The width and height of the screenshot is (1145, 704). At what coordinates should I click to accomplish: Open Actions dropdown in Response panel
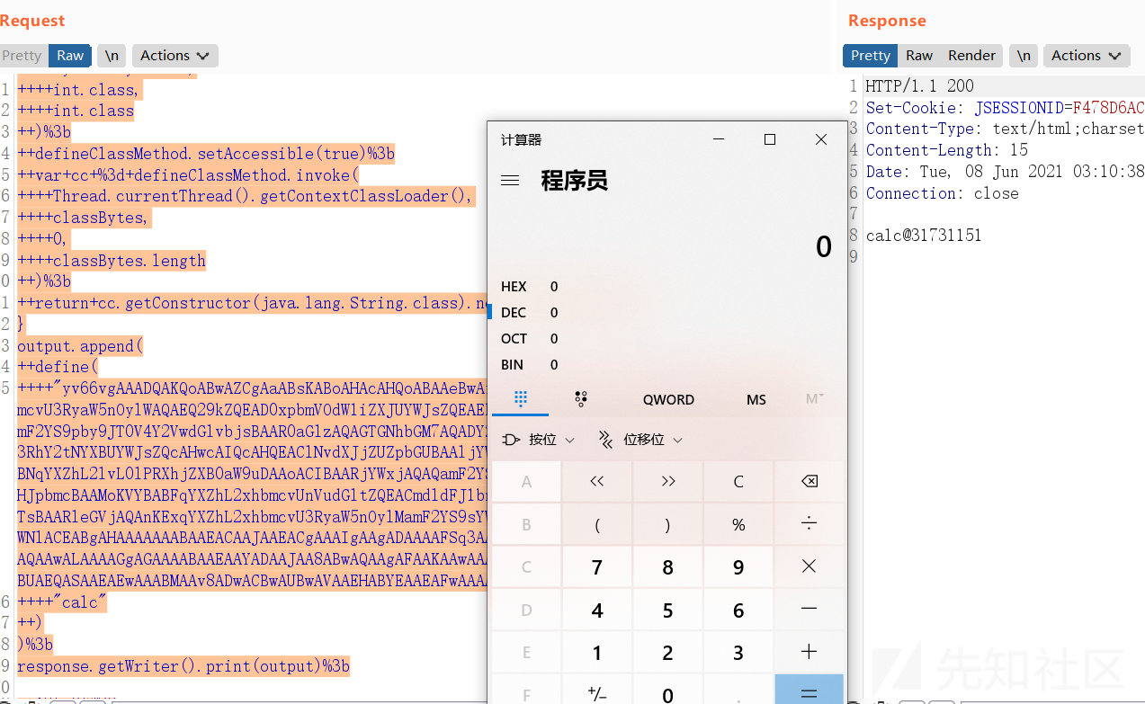click(1087, 56)
